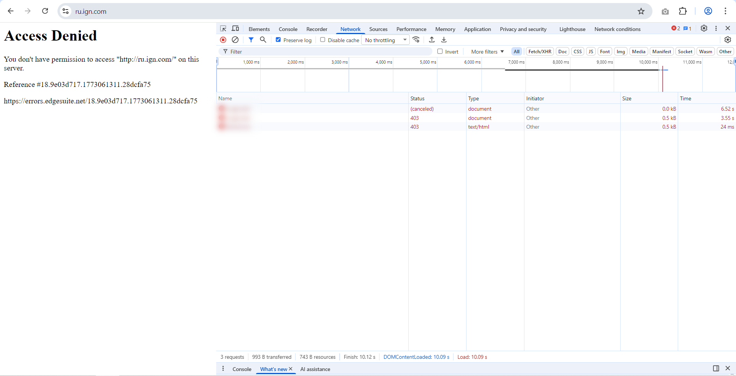Switch to the Console tab

[288, 29]
